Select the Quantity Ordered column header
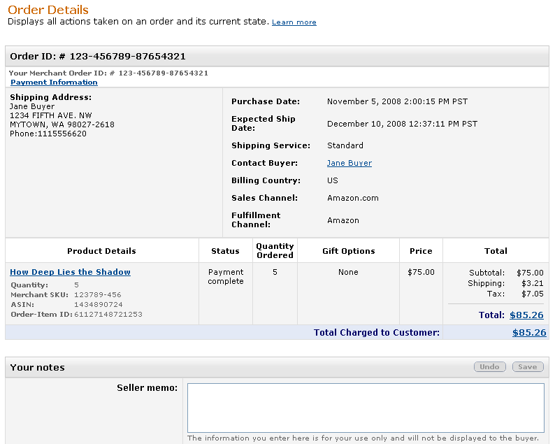 275,250
